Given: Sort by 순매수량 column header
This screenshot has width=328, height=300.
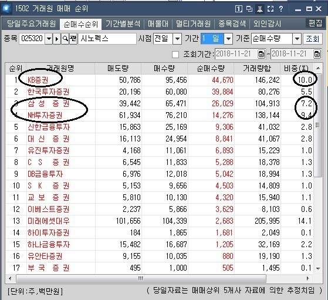Looking at the screenshot, I should (x=211, y=68).
